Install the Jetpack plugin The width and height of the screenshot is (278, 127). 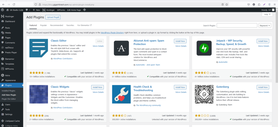tap(263, 41)
